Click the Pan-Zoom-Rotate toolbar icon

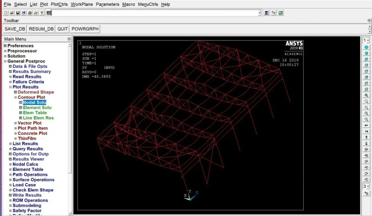click(24, 13)
